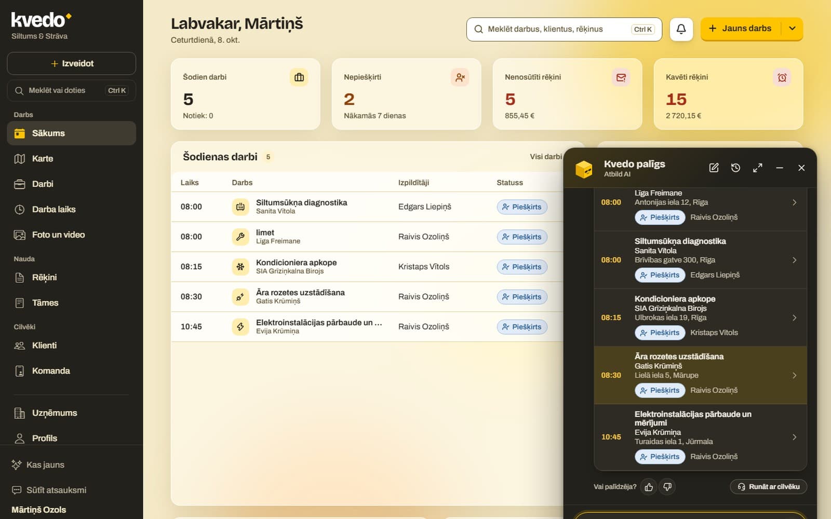831x519 pixels.
Task: Open chat history in Kvedo palīgs
Action: 735,168
